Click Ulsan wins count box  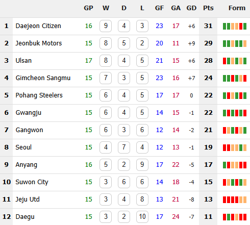(106, 61)
